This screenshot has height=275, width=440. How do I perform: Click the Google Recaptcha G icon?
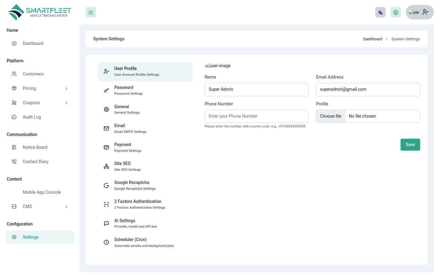(x=107, y=185)
